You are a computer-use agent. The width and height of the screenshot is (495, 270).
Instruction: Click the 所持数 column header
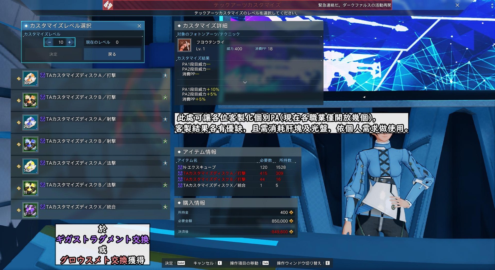point(285,160)
